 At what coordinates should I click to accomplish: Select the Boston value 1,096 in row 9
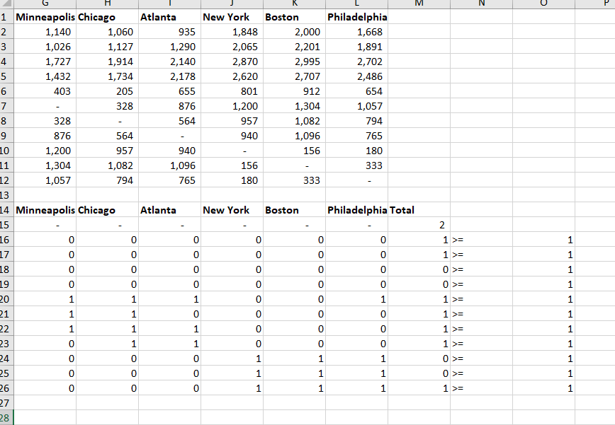(294, 136)
